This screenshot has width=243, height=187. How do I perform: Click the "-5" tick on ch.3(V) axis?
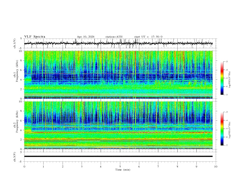click(x=21, y=162)
